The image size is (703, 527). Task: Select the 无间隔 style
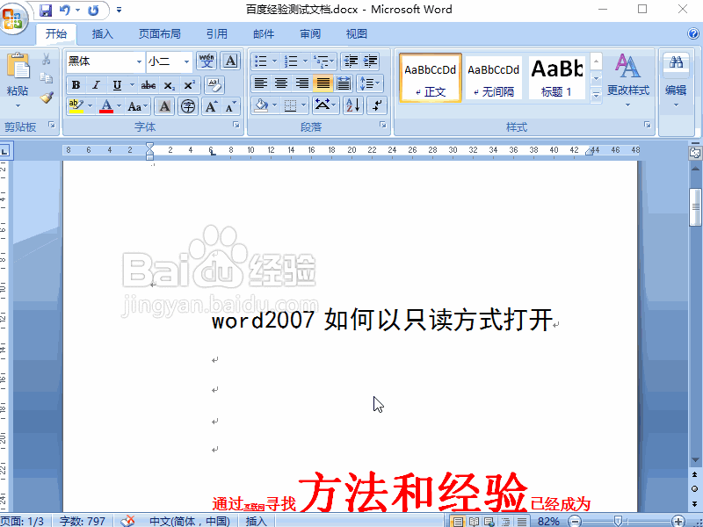coord(493,78)
